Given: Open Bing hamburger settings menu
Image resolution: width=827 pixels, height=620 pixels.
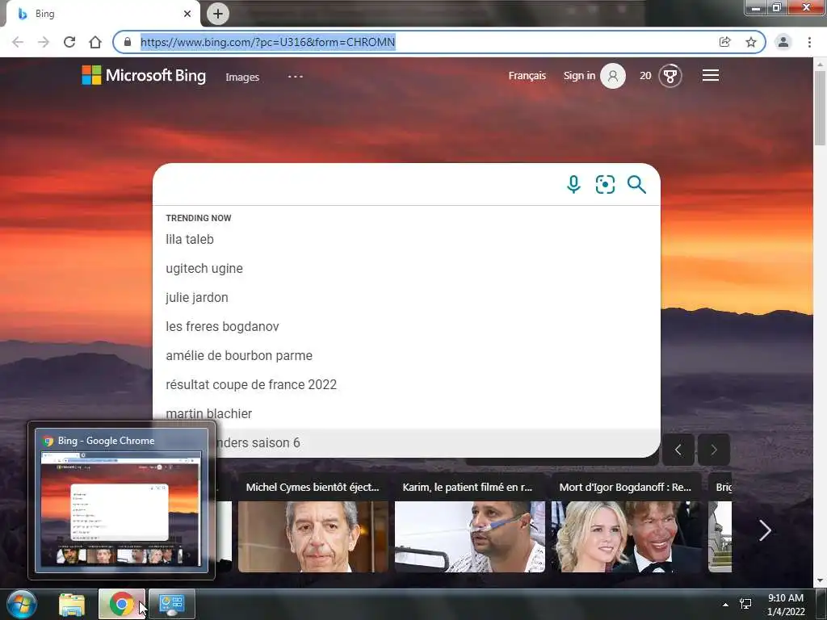Looking at the screenshot, I should coord(711,75).
